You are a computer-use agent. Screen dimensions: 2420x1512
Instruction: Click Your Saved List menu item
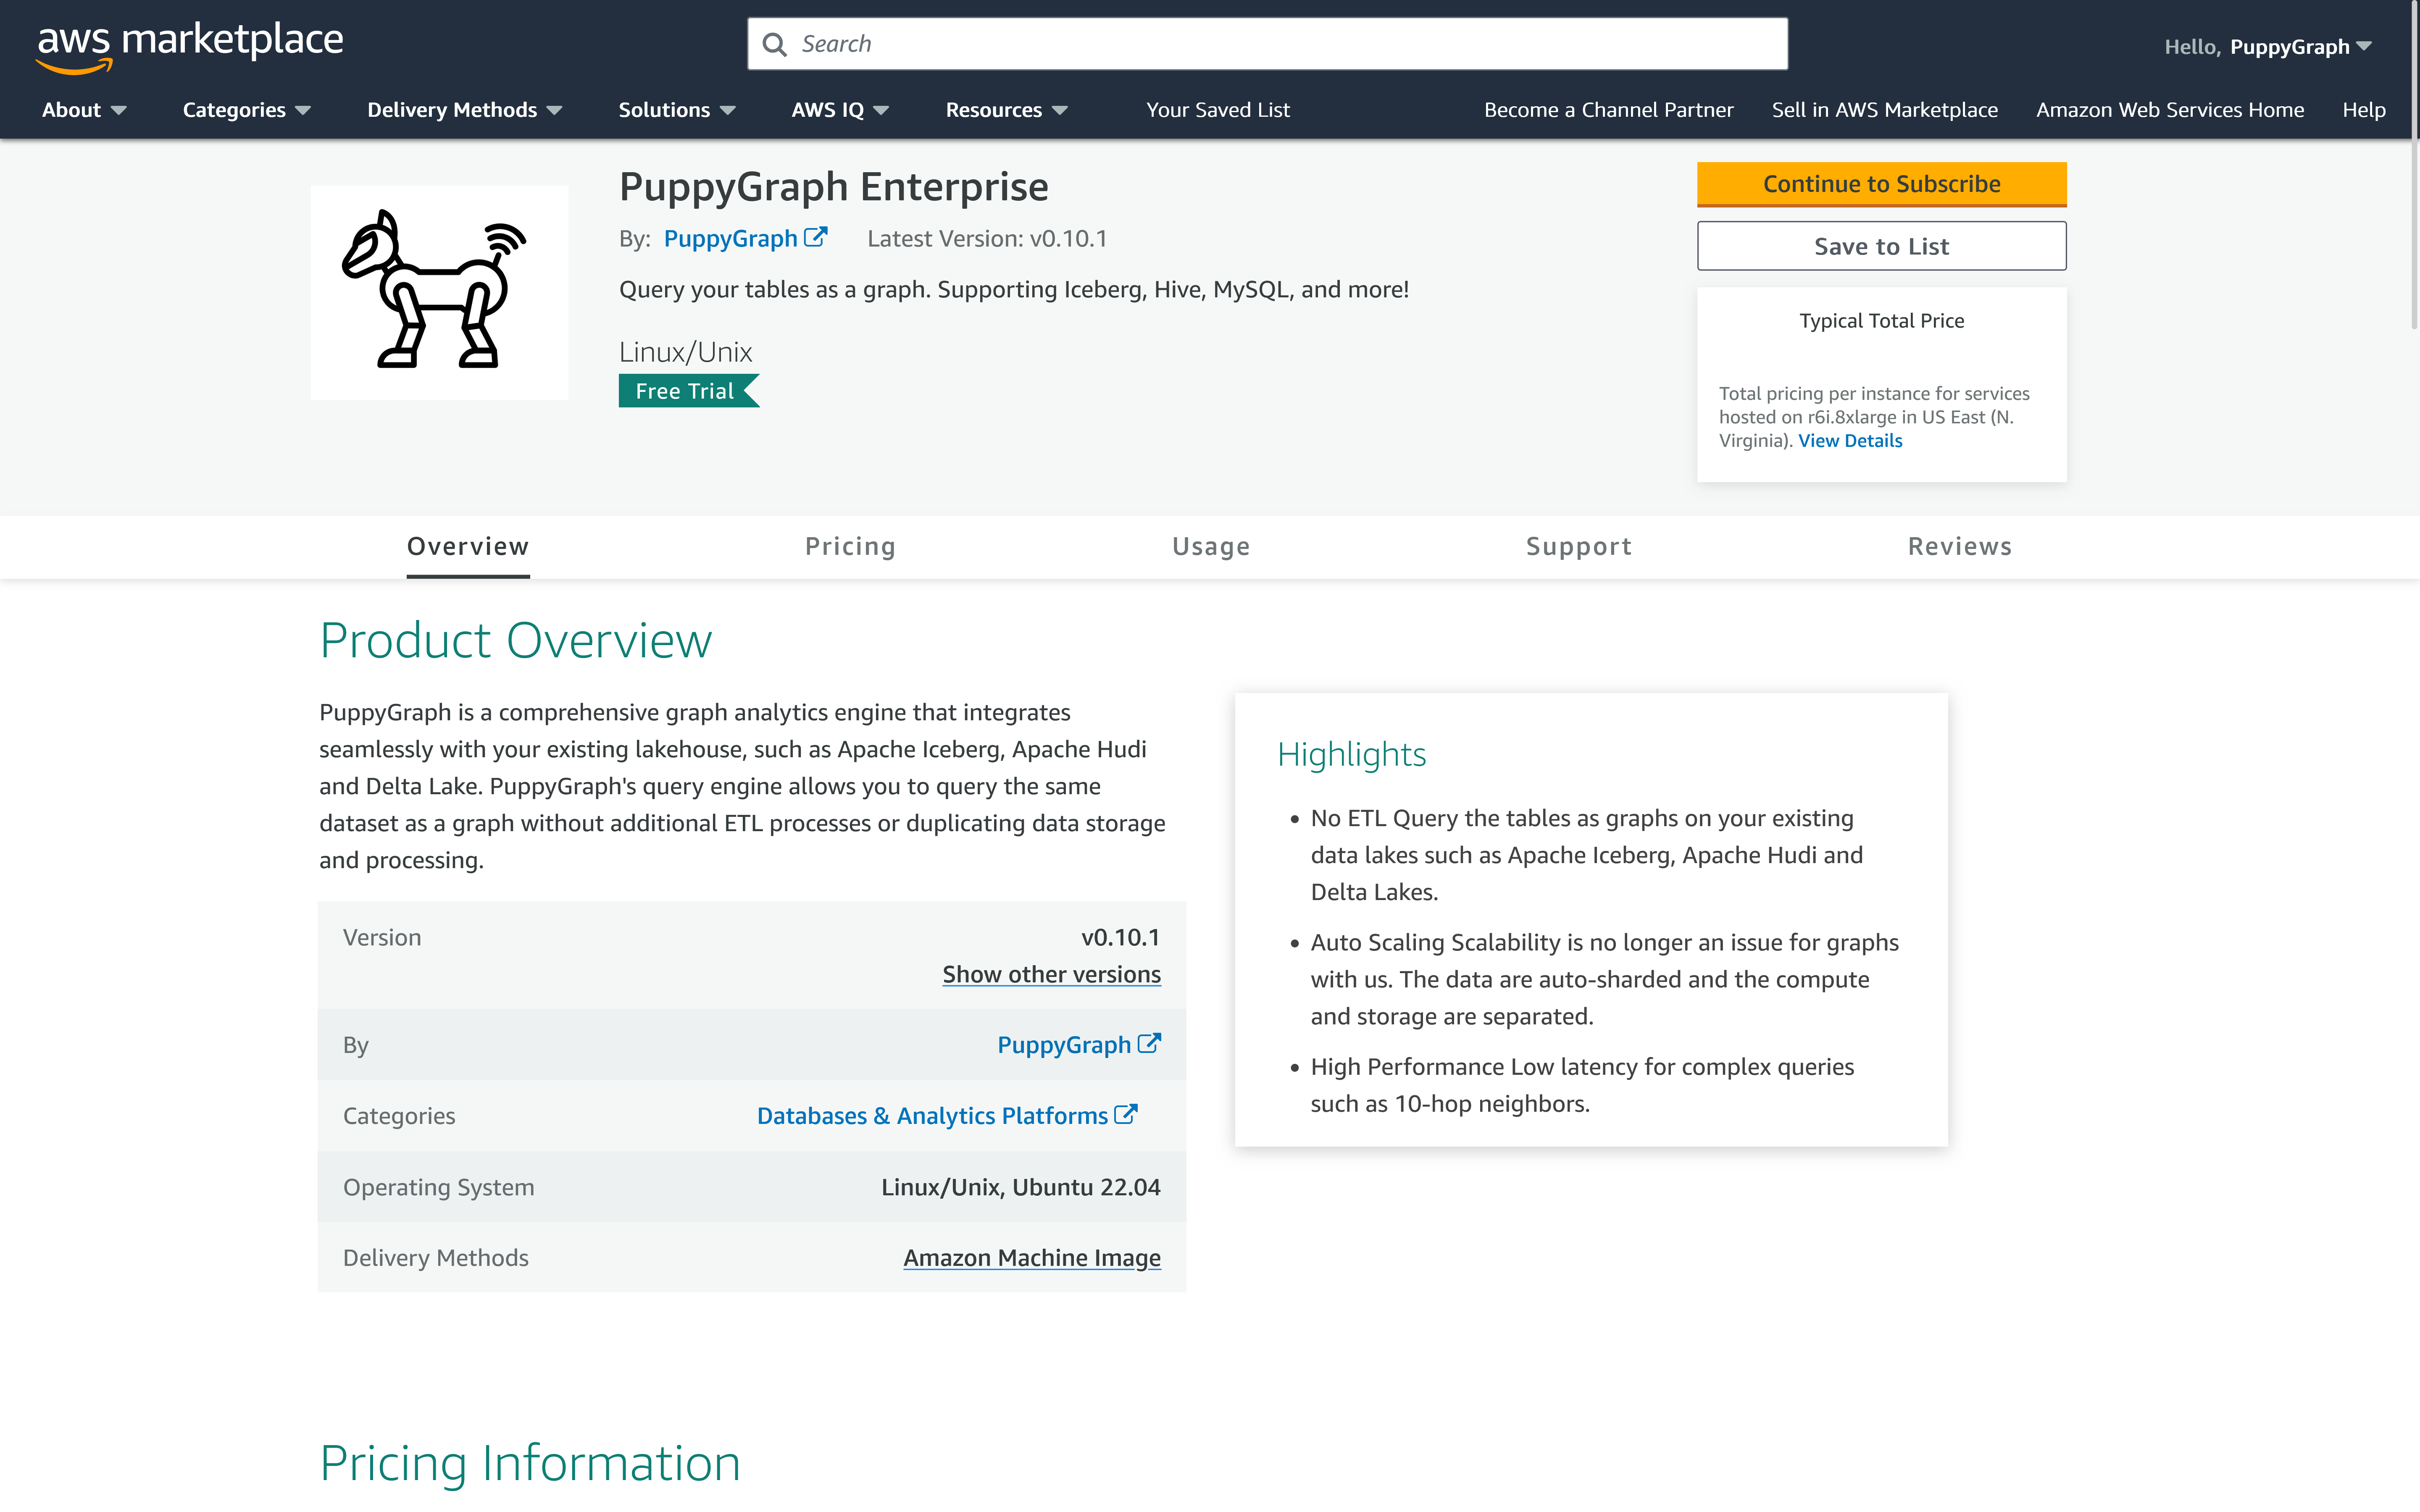point(1218,110)
